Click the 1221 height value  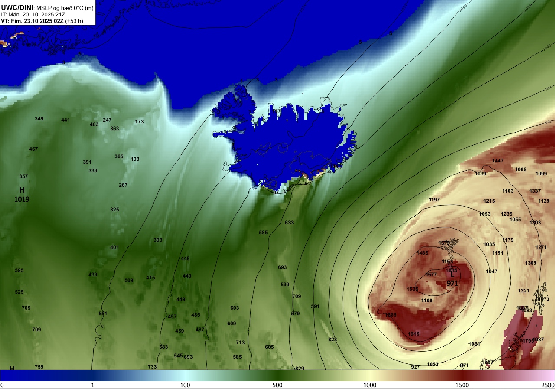tap(524, 291)
